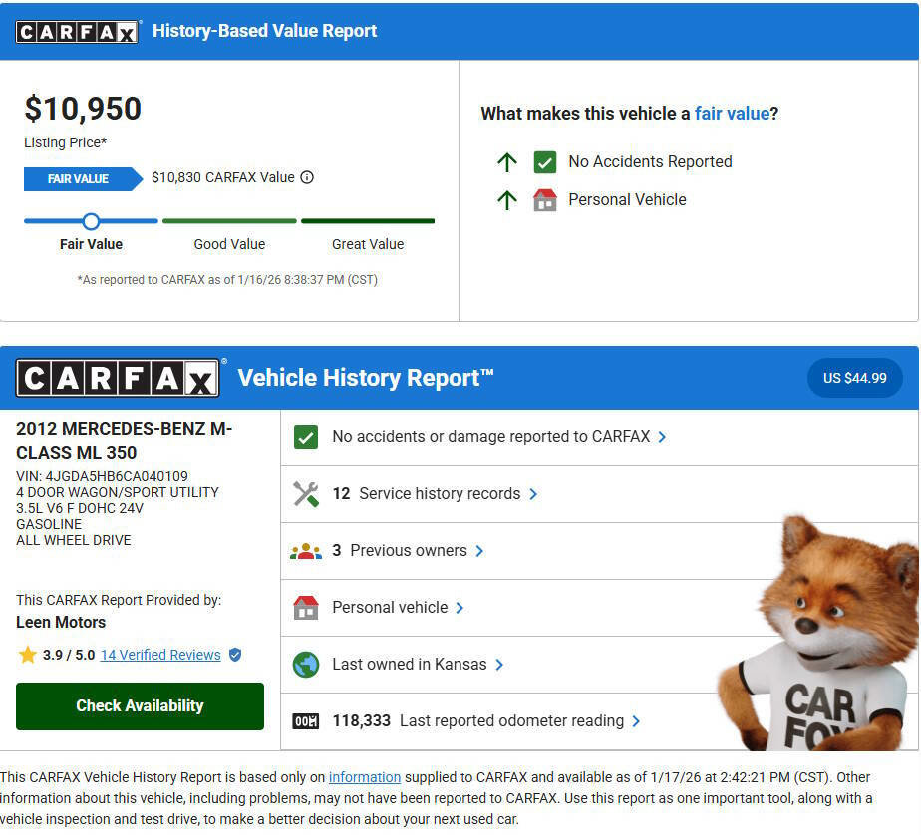921x835 pixels.
Task: Expand the Previous owners chevron
Action: pos(480,551)
